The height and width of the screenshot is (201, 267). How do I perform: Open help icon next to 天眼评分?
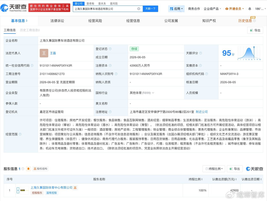(x=201, y=53)
